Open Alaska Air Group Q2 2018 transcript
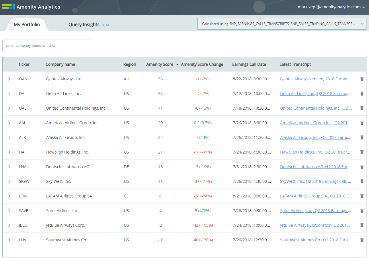369x258 pixels. [315, 137]
